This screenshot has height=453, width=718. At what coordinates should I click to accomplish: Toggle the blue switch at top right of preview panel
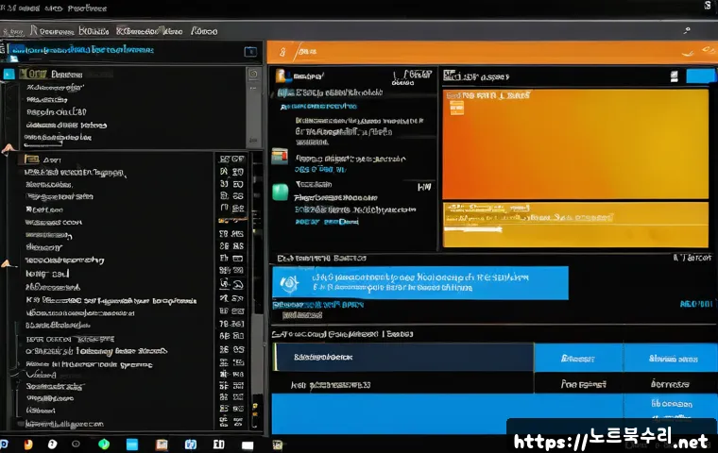click(x=701, y=76)
